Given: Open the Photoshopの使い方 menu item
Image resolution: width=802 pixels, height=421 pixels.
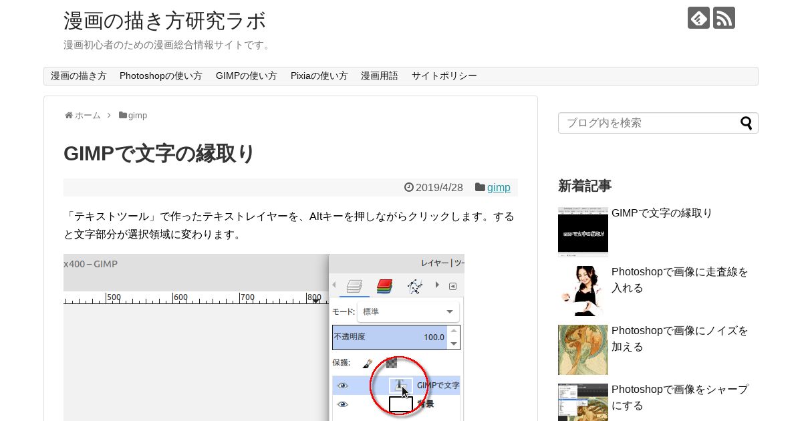Looking at the screenshot, I should 161,76.
